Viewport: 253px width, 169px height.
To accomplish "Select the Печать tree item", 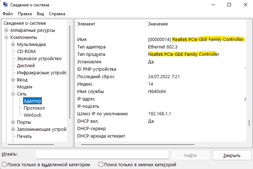I will 24,136.
